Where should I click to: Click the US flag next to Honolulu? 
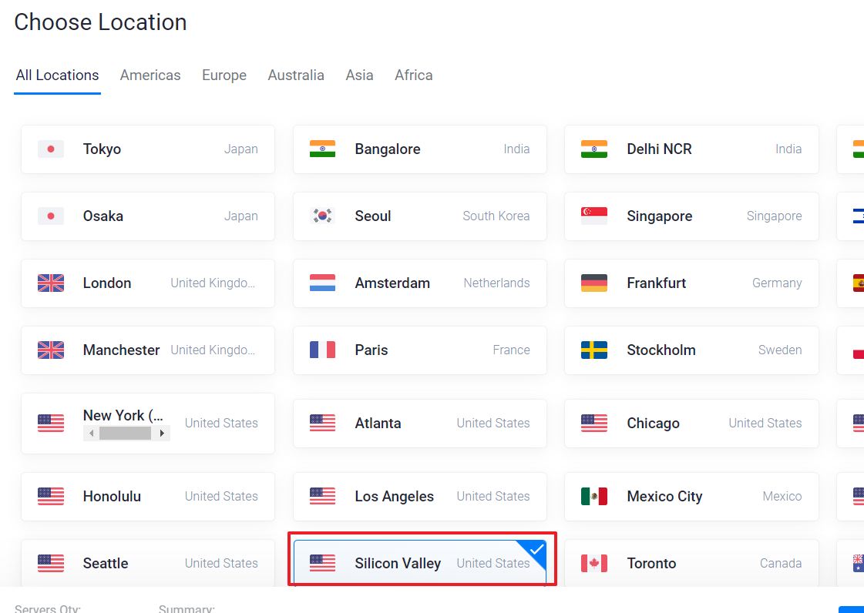tap(51, 497)
